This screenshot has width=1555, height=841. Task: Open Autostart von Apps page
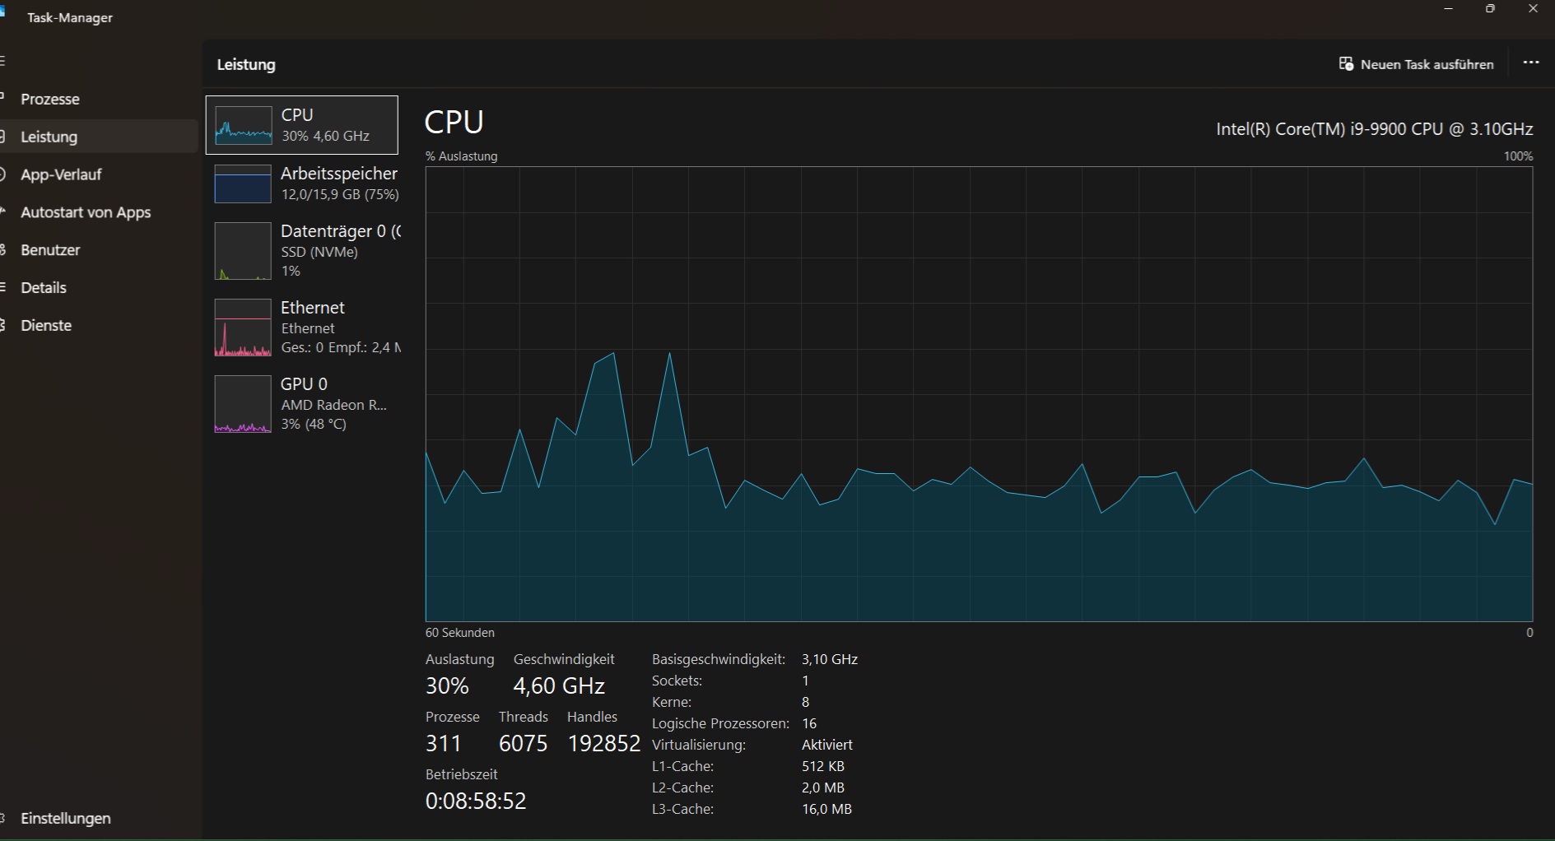pyautogui.click(x=86, y=212)
